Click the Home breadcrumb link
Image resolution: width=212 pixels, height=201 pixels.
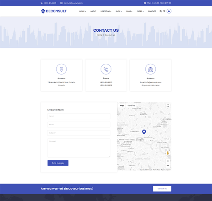point(99,35)
